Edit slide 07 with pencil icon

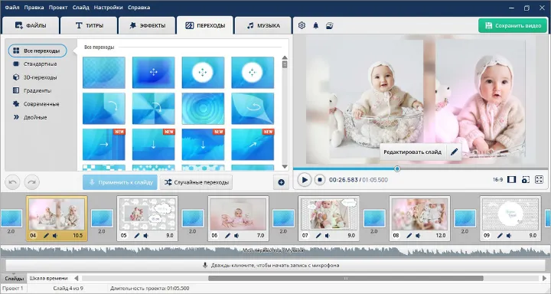point(318,235)
